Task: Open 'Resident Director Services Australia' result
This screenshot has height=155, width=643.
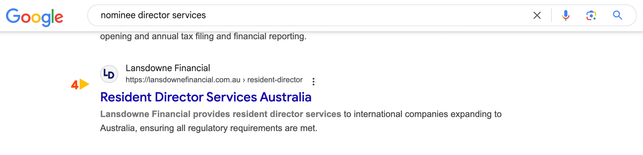Action: click(206, 97)
